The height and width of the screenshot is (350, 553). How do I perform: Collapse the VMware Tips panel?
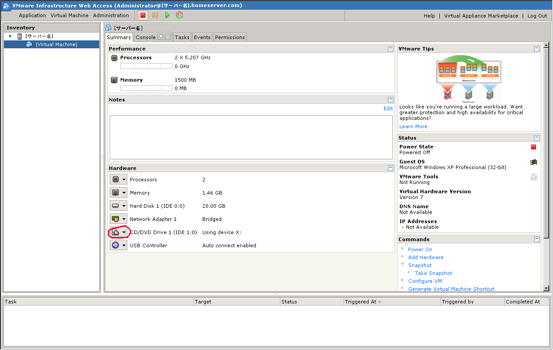click(x=536, y=48)
